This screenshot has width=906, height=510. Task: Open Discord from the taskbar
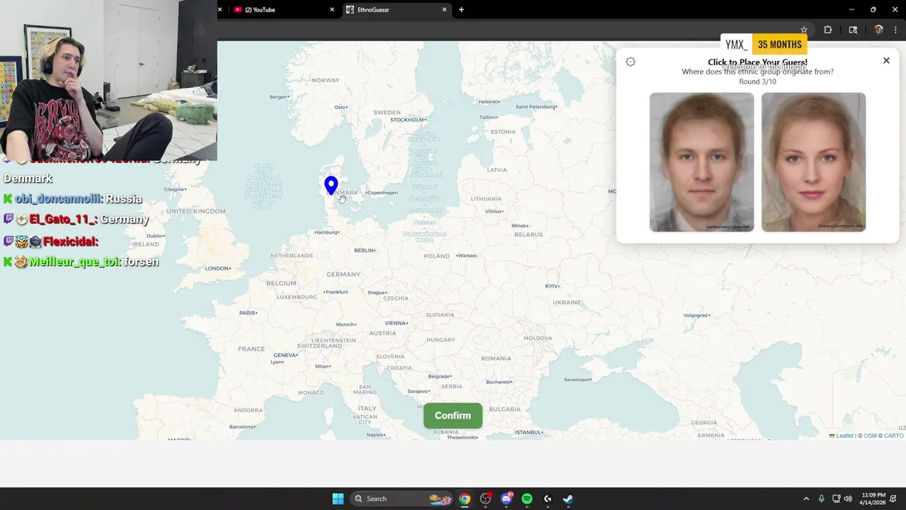tap(506, 499)
